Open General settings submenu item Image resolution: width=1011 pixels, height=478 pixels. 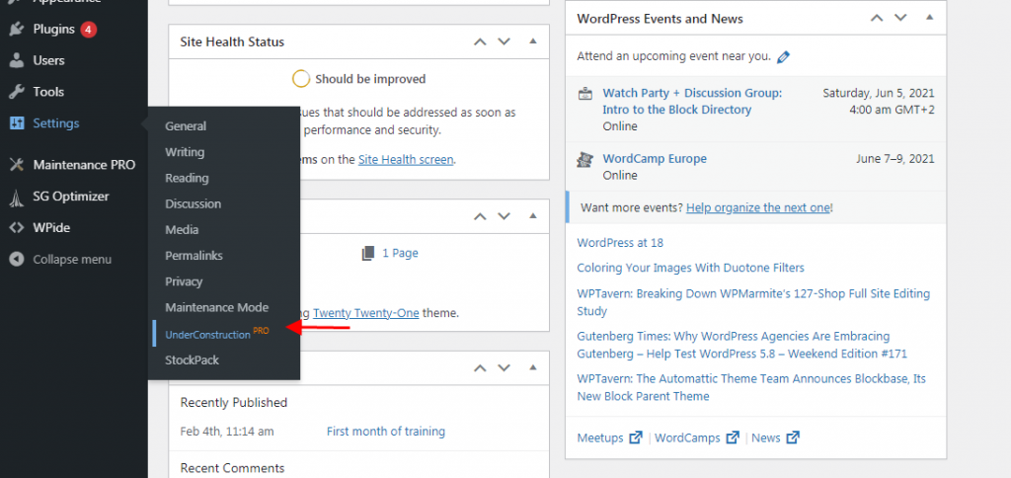(186, 126)
